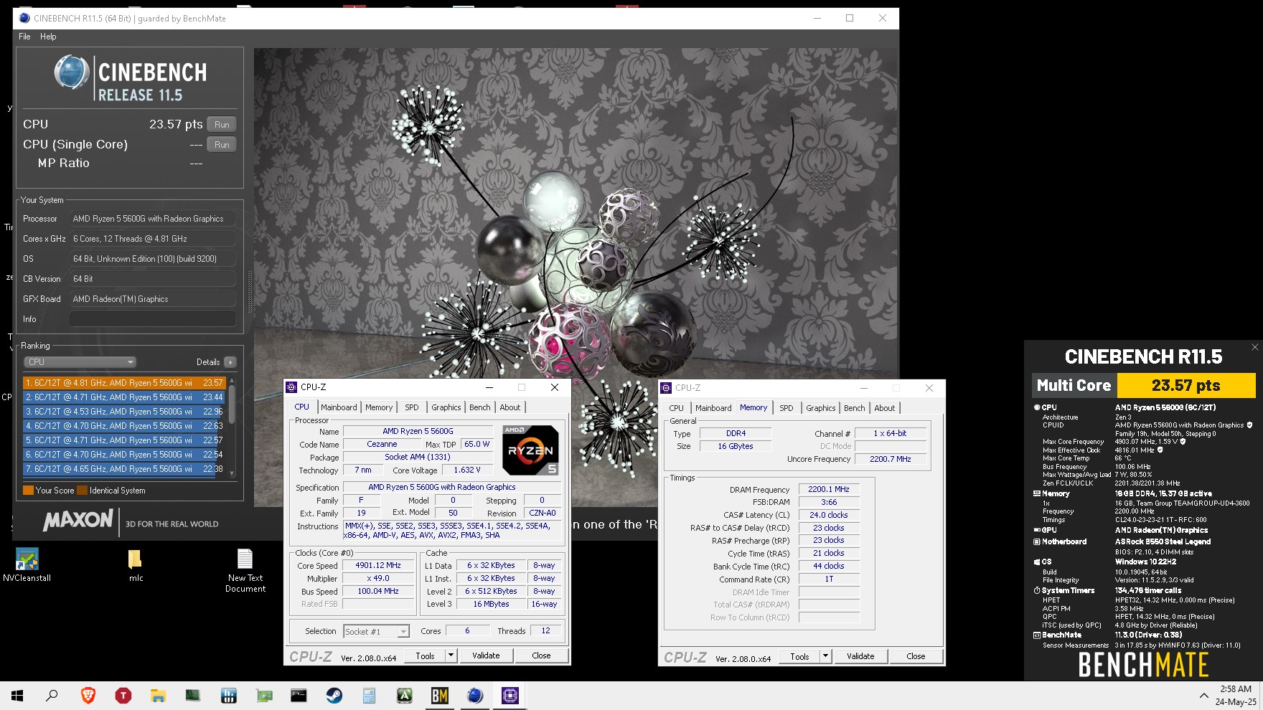The width and height of the screenshot is (1263, 710).
Task: Open the red T app in taskbar
Action: pyautogui.click(x=123, y=695)
